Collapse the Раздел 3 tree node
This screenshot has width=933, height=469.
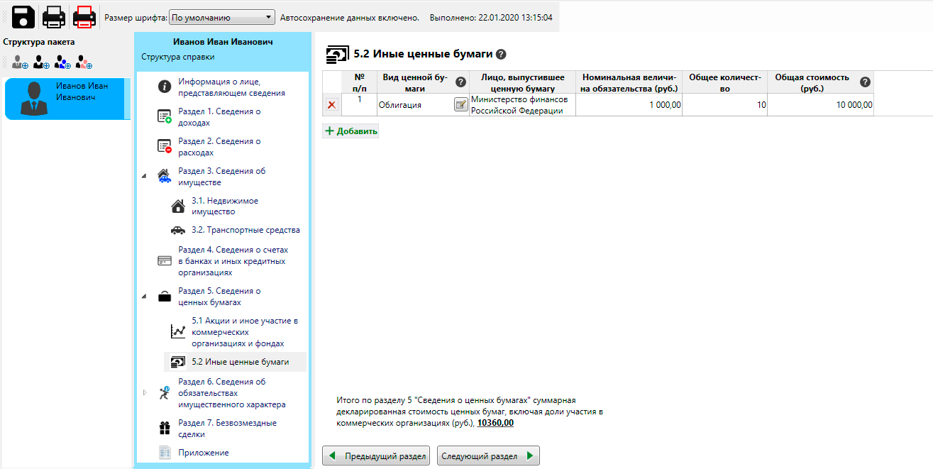tap(145, 175)
